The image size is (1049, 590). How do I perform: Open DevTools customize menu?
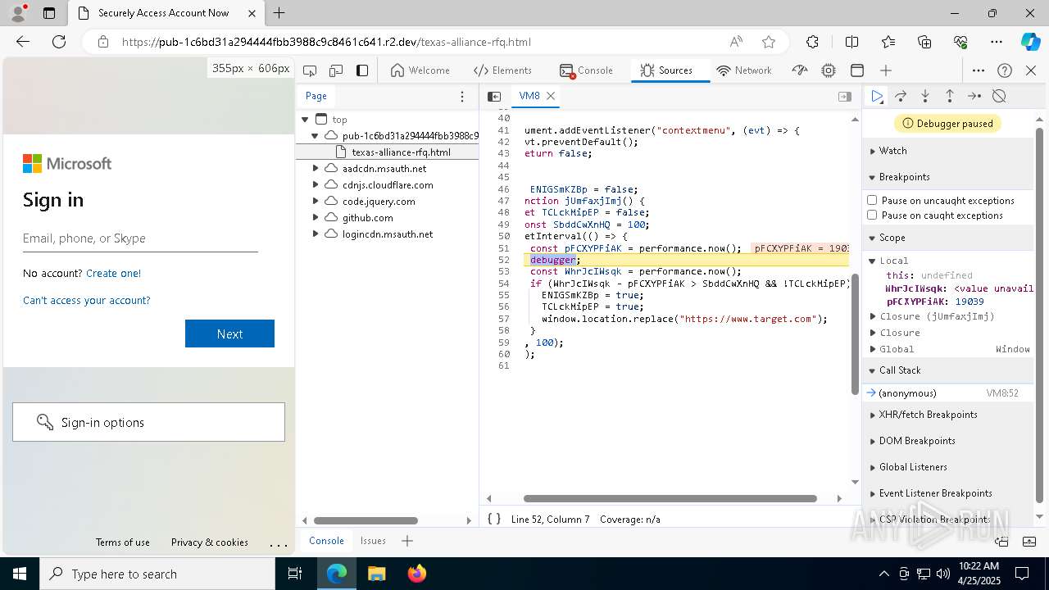[979, 70]
